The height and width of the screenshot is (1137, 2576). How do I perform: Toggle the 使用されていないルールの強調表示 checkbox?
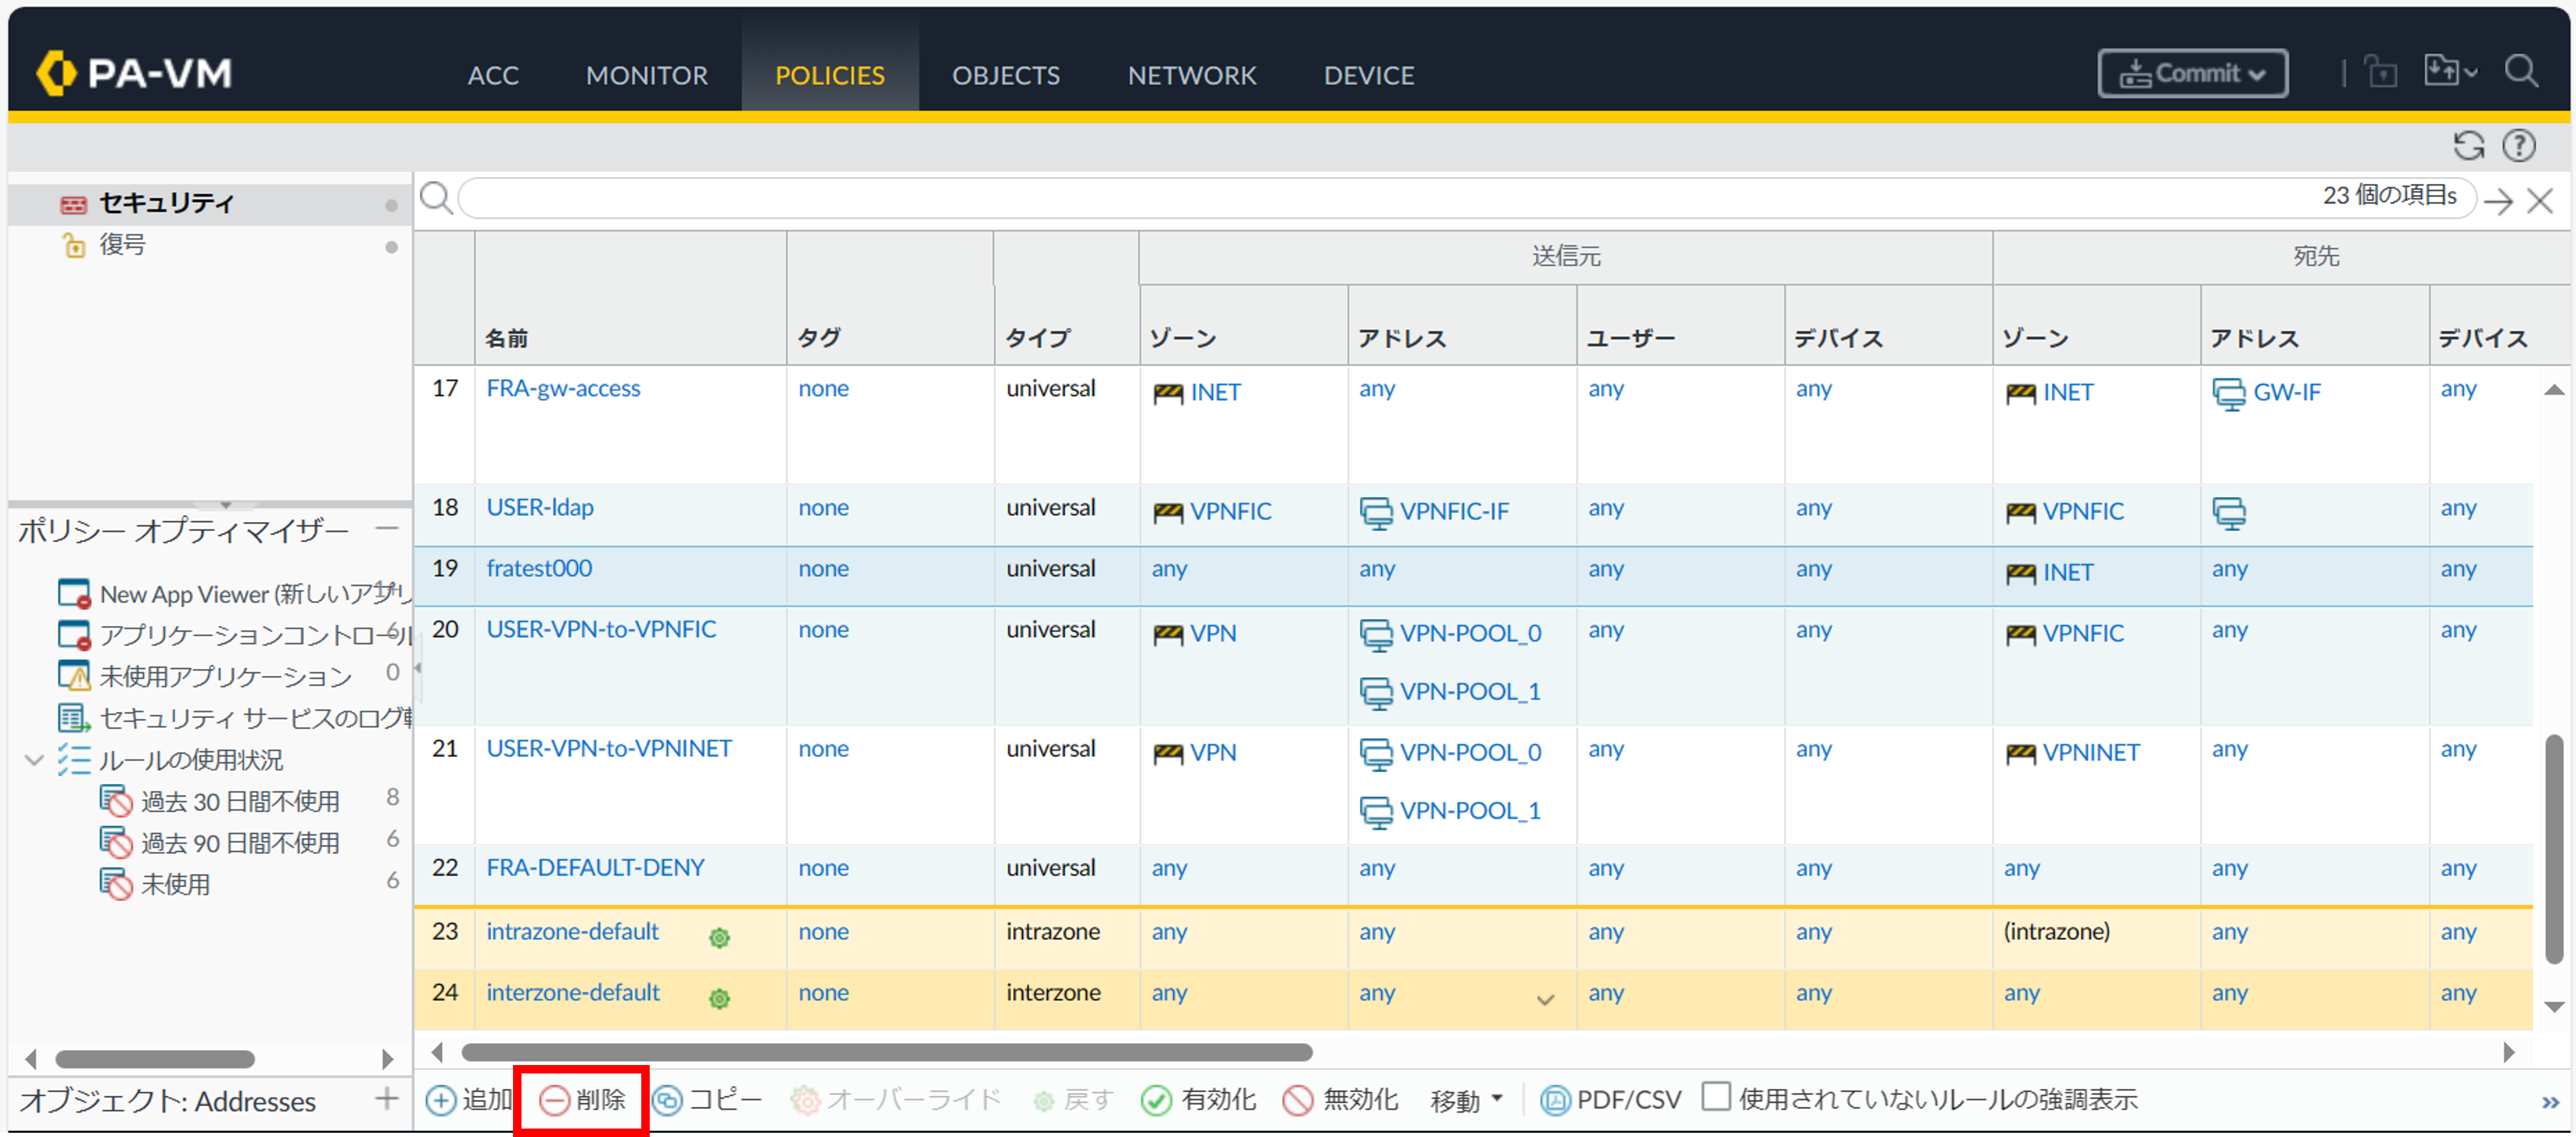[x=1716, y=1096]
